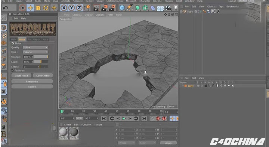Click frame 50 on the timeline
The height and width of the screenshot is (147, 269).
point(117,112)
